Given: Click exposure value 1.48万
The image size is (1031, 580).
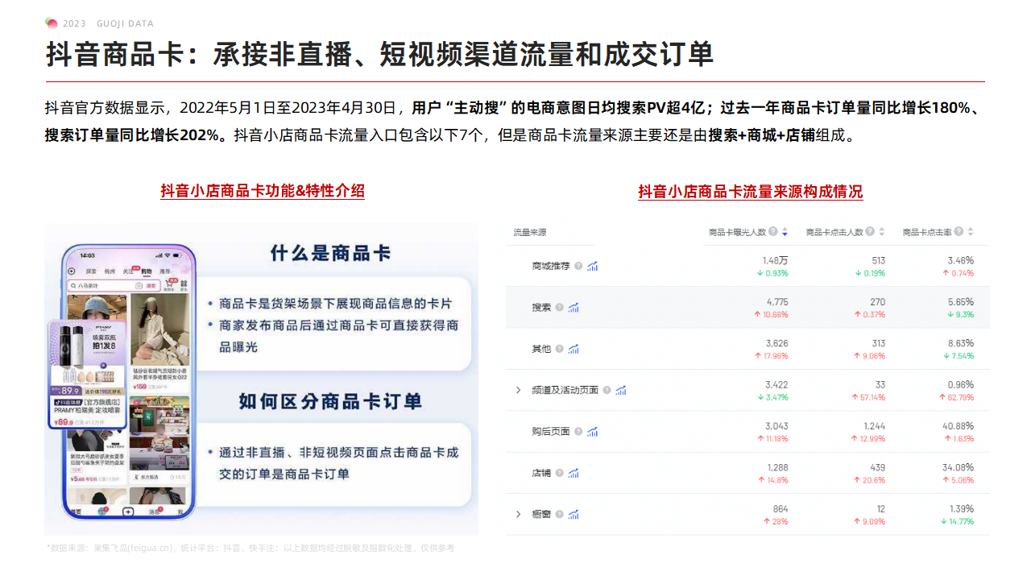Looking at the screenshot, I should click(x=776, y=260).
